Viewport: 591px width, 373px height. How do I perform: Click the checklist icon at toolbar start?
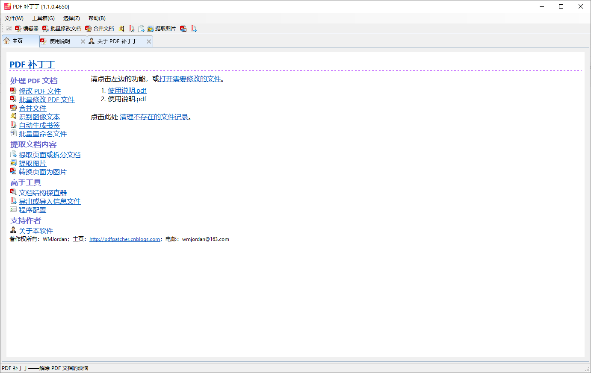click(9, 29)
